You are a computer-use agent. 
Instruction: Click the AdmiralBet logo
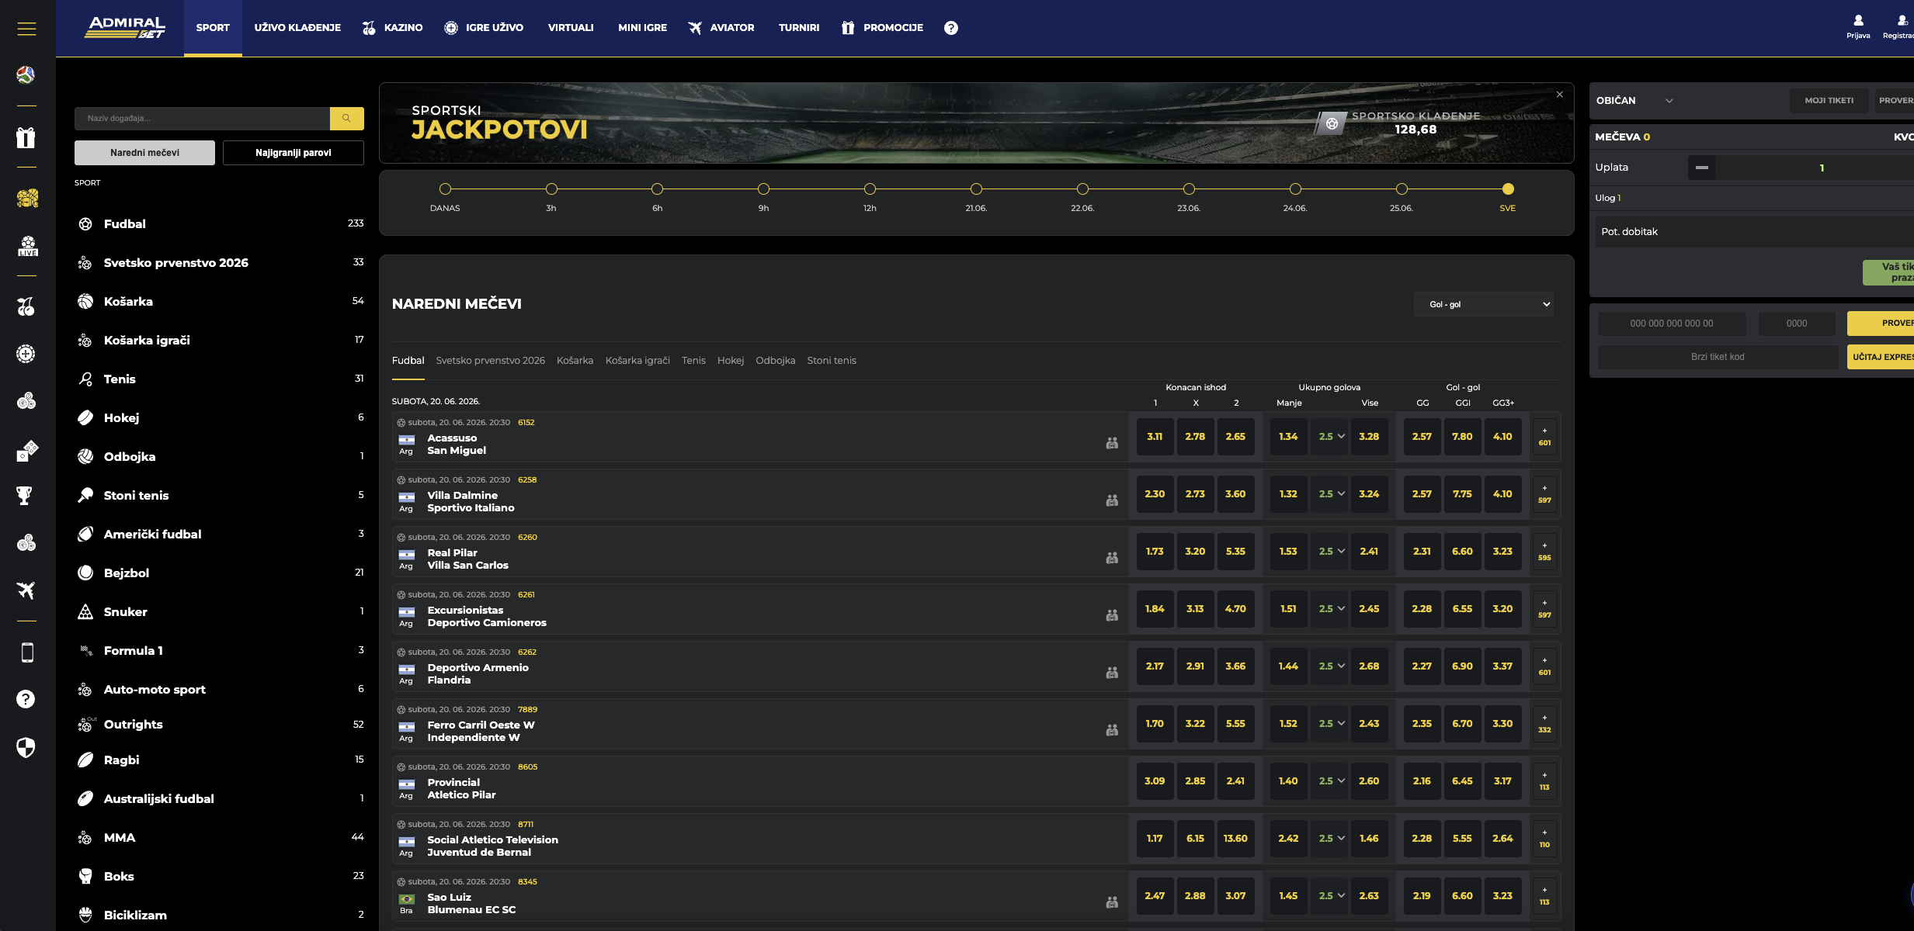[125, 28]
